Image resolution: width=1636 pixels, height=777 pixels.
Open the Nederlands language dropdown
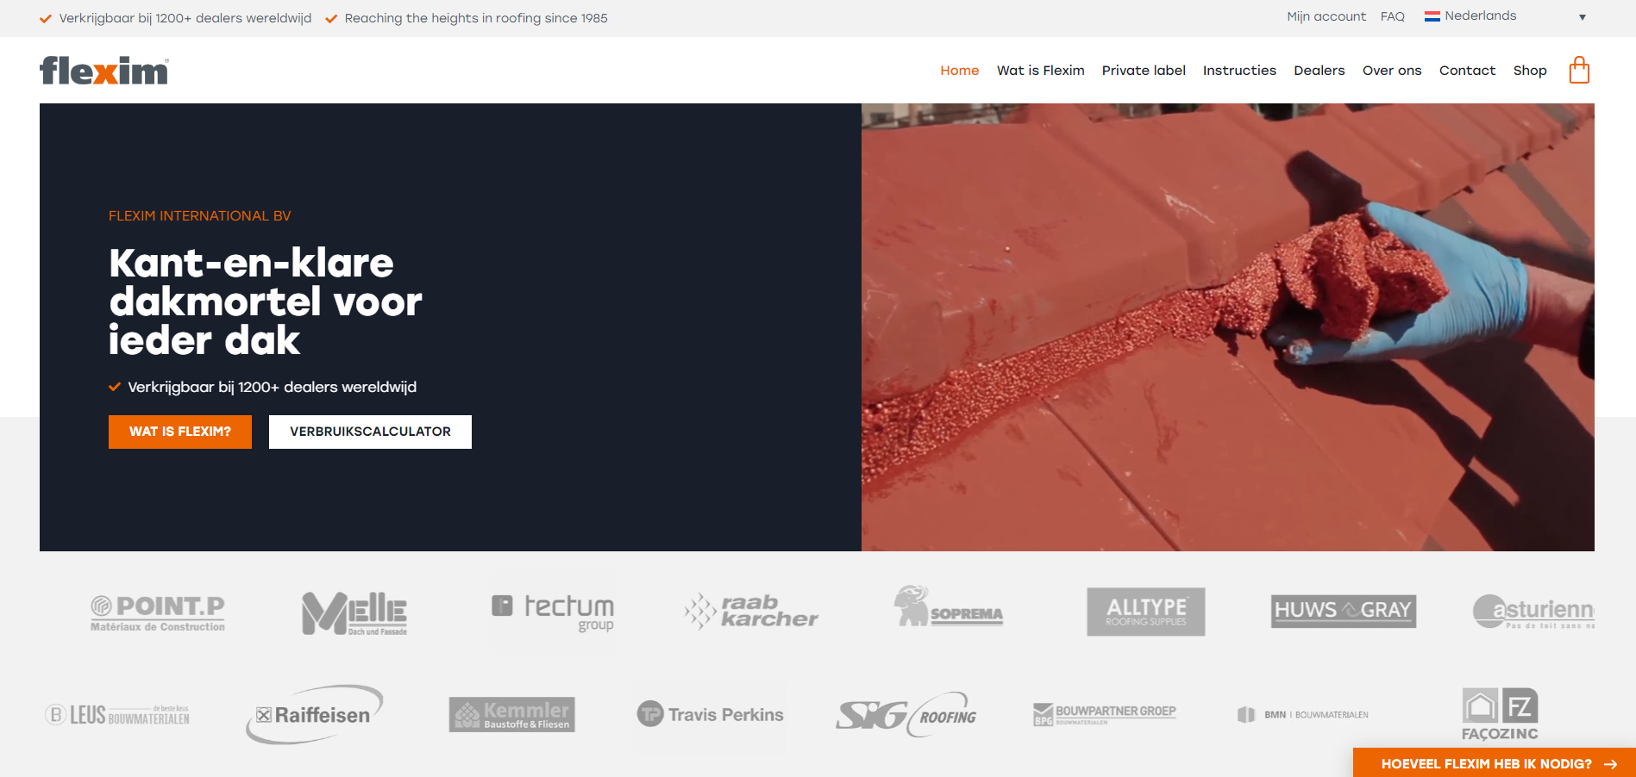click(1480, 16)
